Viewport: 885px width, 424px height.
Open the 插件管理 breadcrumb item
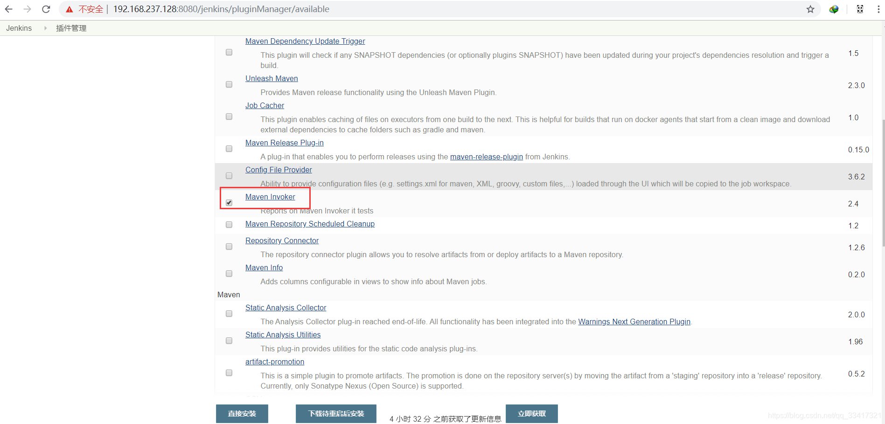click(71, 28)
